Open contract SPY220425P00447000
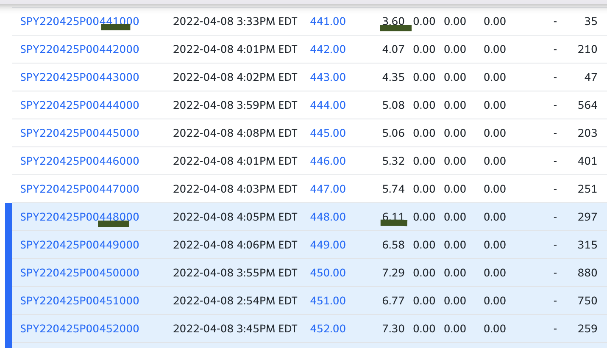 pyautogui.click(x=80, y=189)
